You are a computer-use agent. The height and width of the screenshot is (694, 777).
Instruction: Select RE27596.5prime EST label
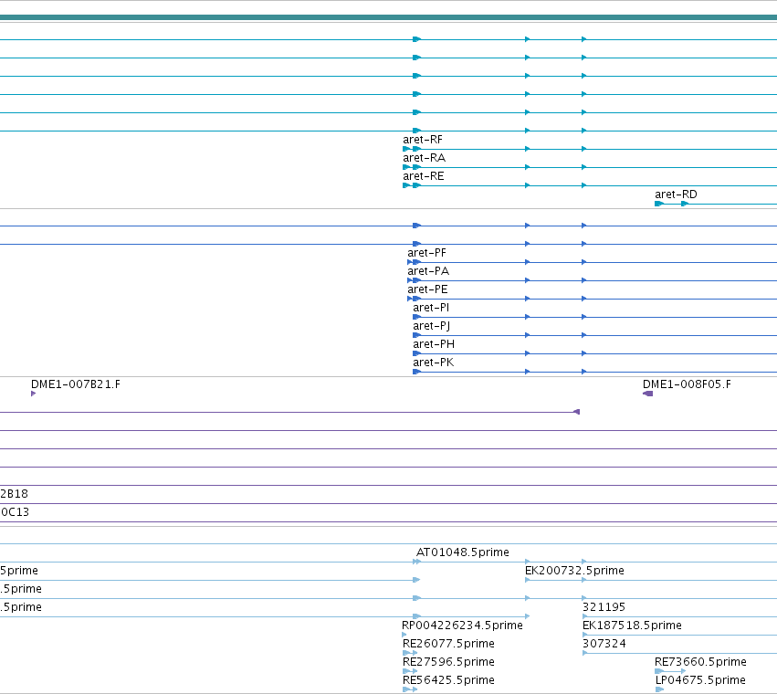448,662
